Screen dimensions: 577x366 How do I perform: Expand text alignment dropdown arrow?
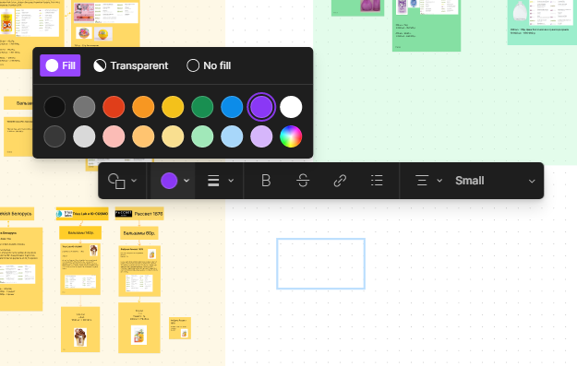tap(439, 181)
